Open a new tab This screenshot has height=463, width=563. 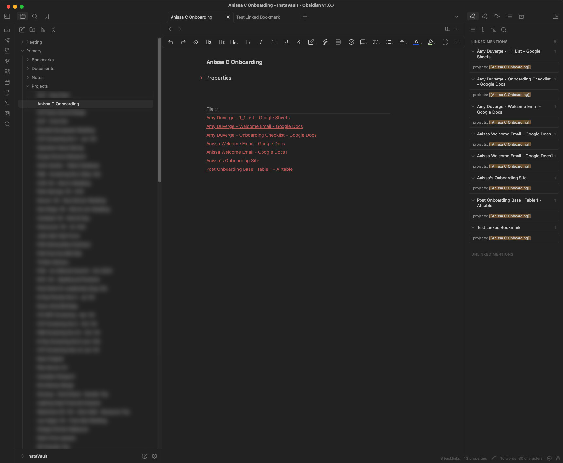(x=305, y=17)
